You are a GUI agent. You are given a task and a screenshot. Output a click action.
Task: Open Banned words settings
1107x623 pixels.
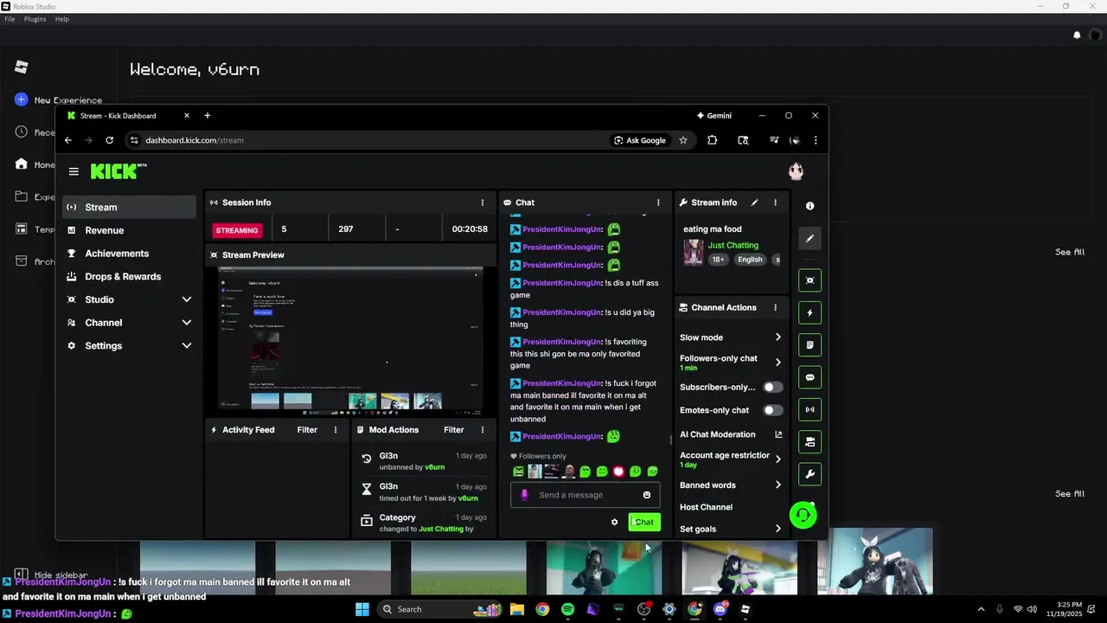point(731,485)
